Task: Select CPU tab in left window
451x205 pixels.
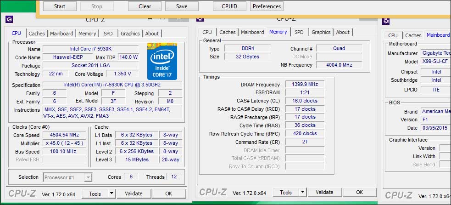Action: click(17, 33)
